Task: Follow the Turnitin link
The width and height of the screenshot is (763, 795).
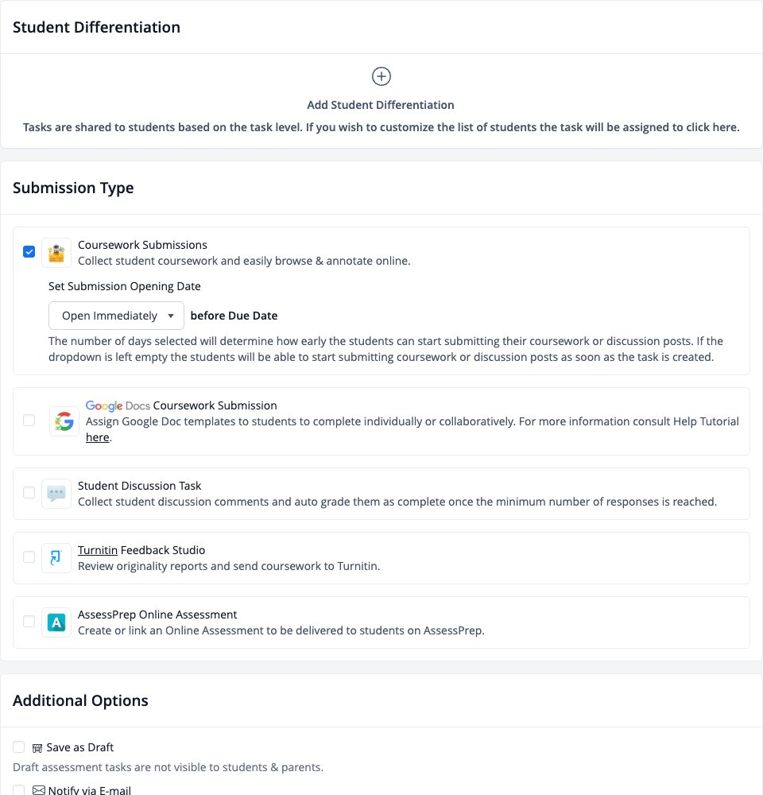Action: coord(97,550)
